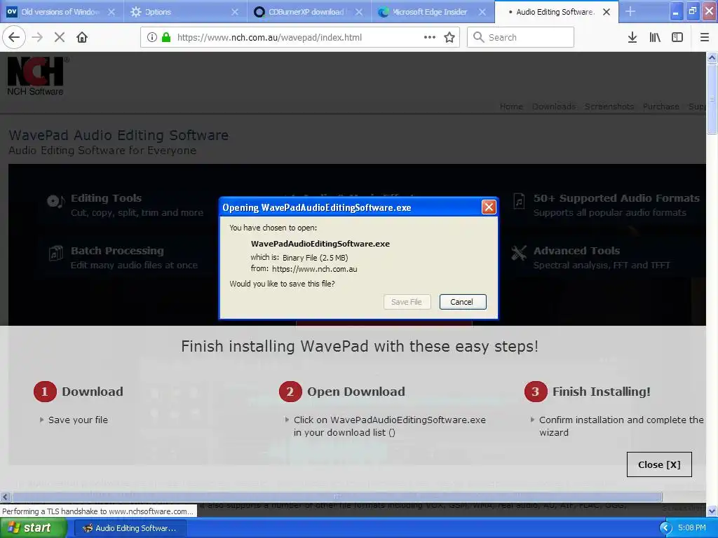Click the browser Search field
The width and height of the screenshot is (718, 538).
(x=520, y=37)
